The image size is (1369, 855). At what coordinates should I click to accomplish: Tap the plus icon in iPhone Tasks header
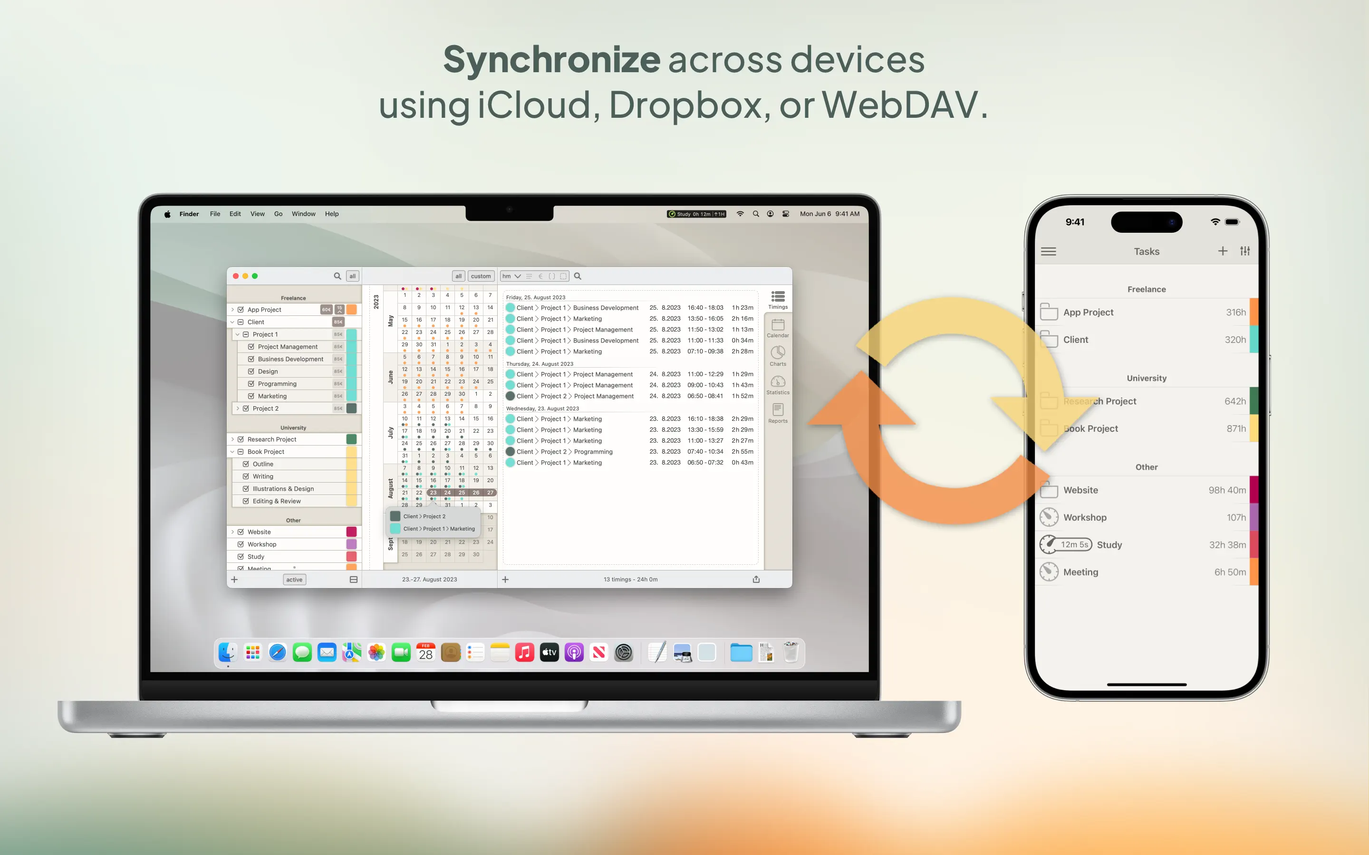click(x=1223, y=251)
